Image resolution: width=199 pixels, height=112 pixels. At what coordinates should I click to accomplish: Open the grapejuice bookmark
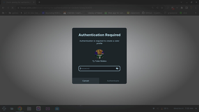[x=171, y=13]
